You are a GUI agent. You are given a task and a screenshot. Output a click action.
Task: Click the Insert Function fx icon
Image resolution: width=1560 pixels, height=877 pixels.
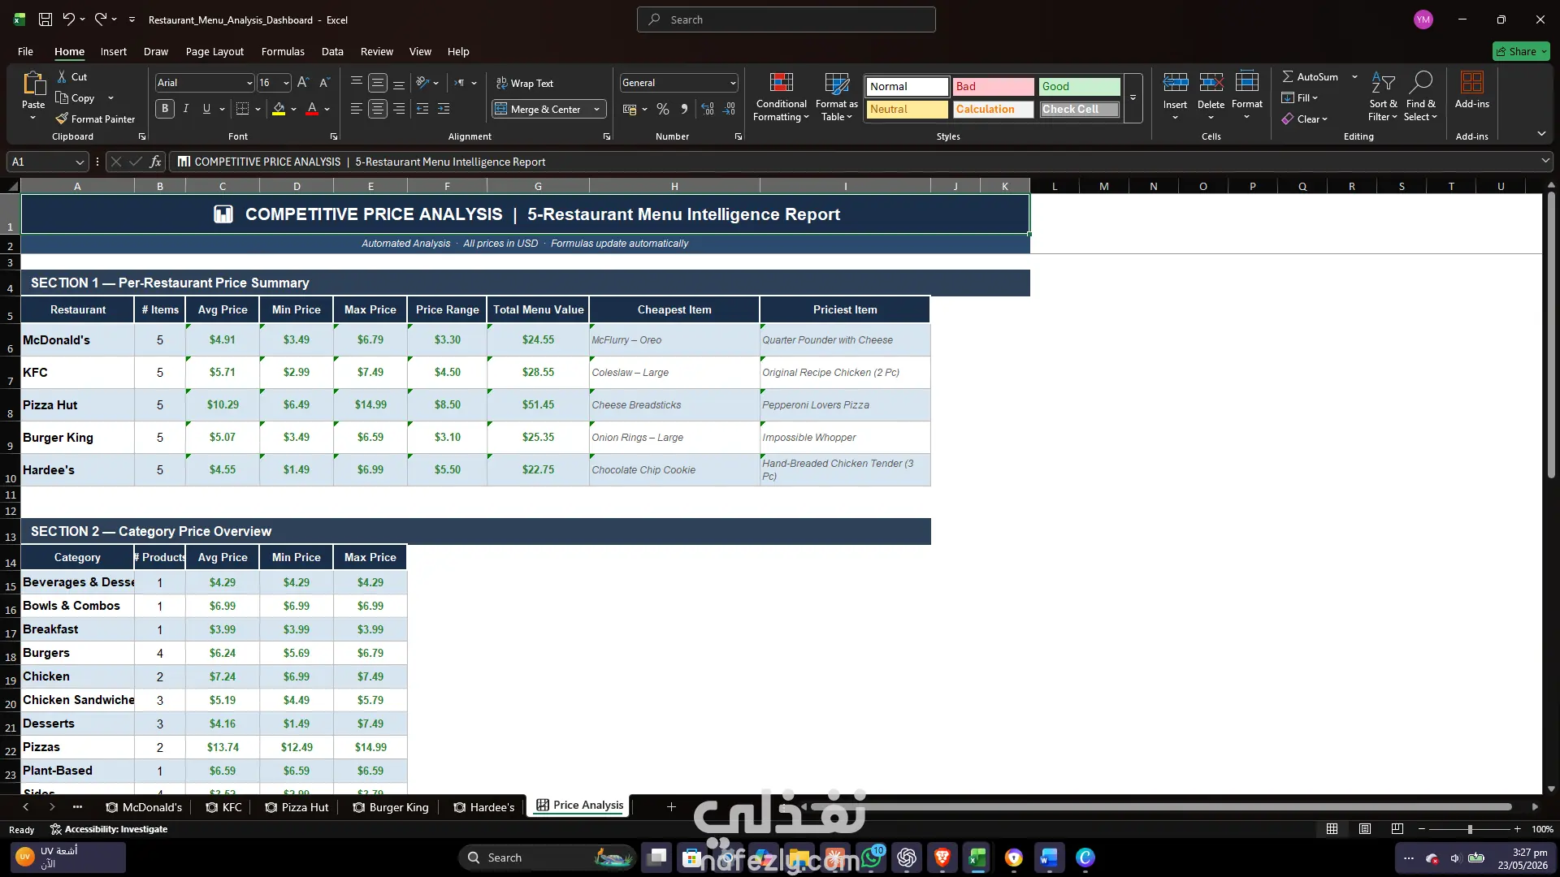(x=155, y=162)
